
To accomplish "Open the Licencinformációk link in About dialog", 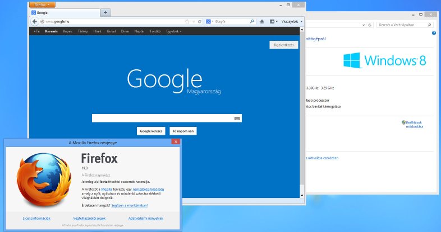I will tap(36, 218).
